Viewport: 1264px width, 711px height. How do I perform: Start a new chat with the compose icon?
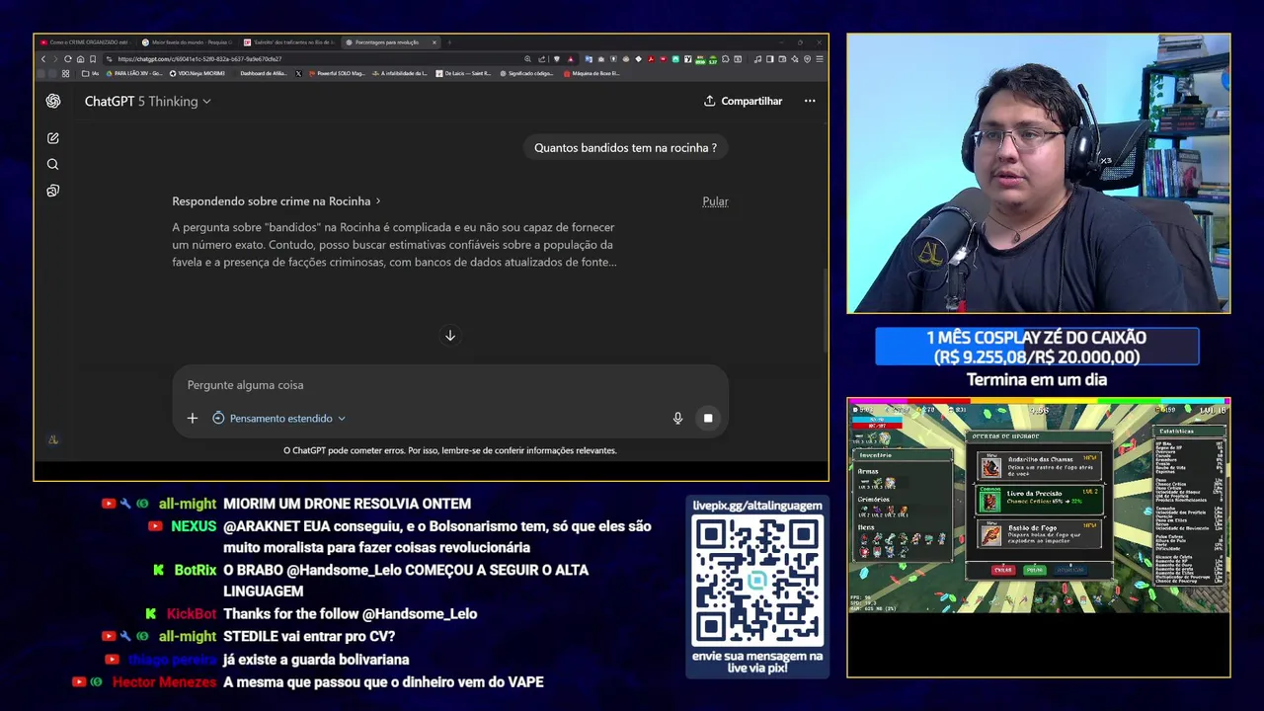tap(53, 138)
